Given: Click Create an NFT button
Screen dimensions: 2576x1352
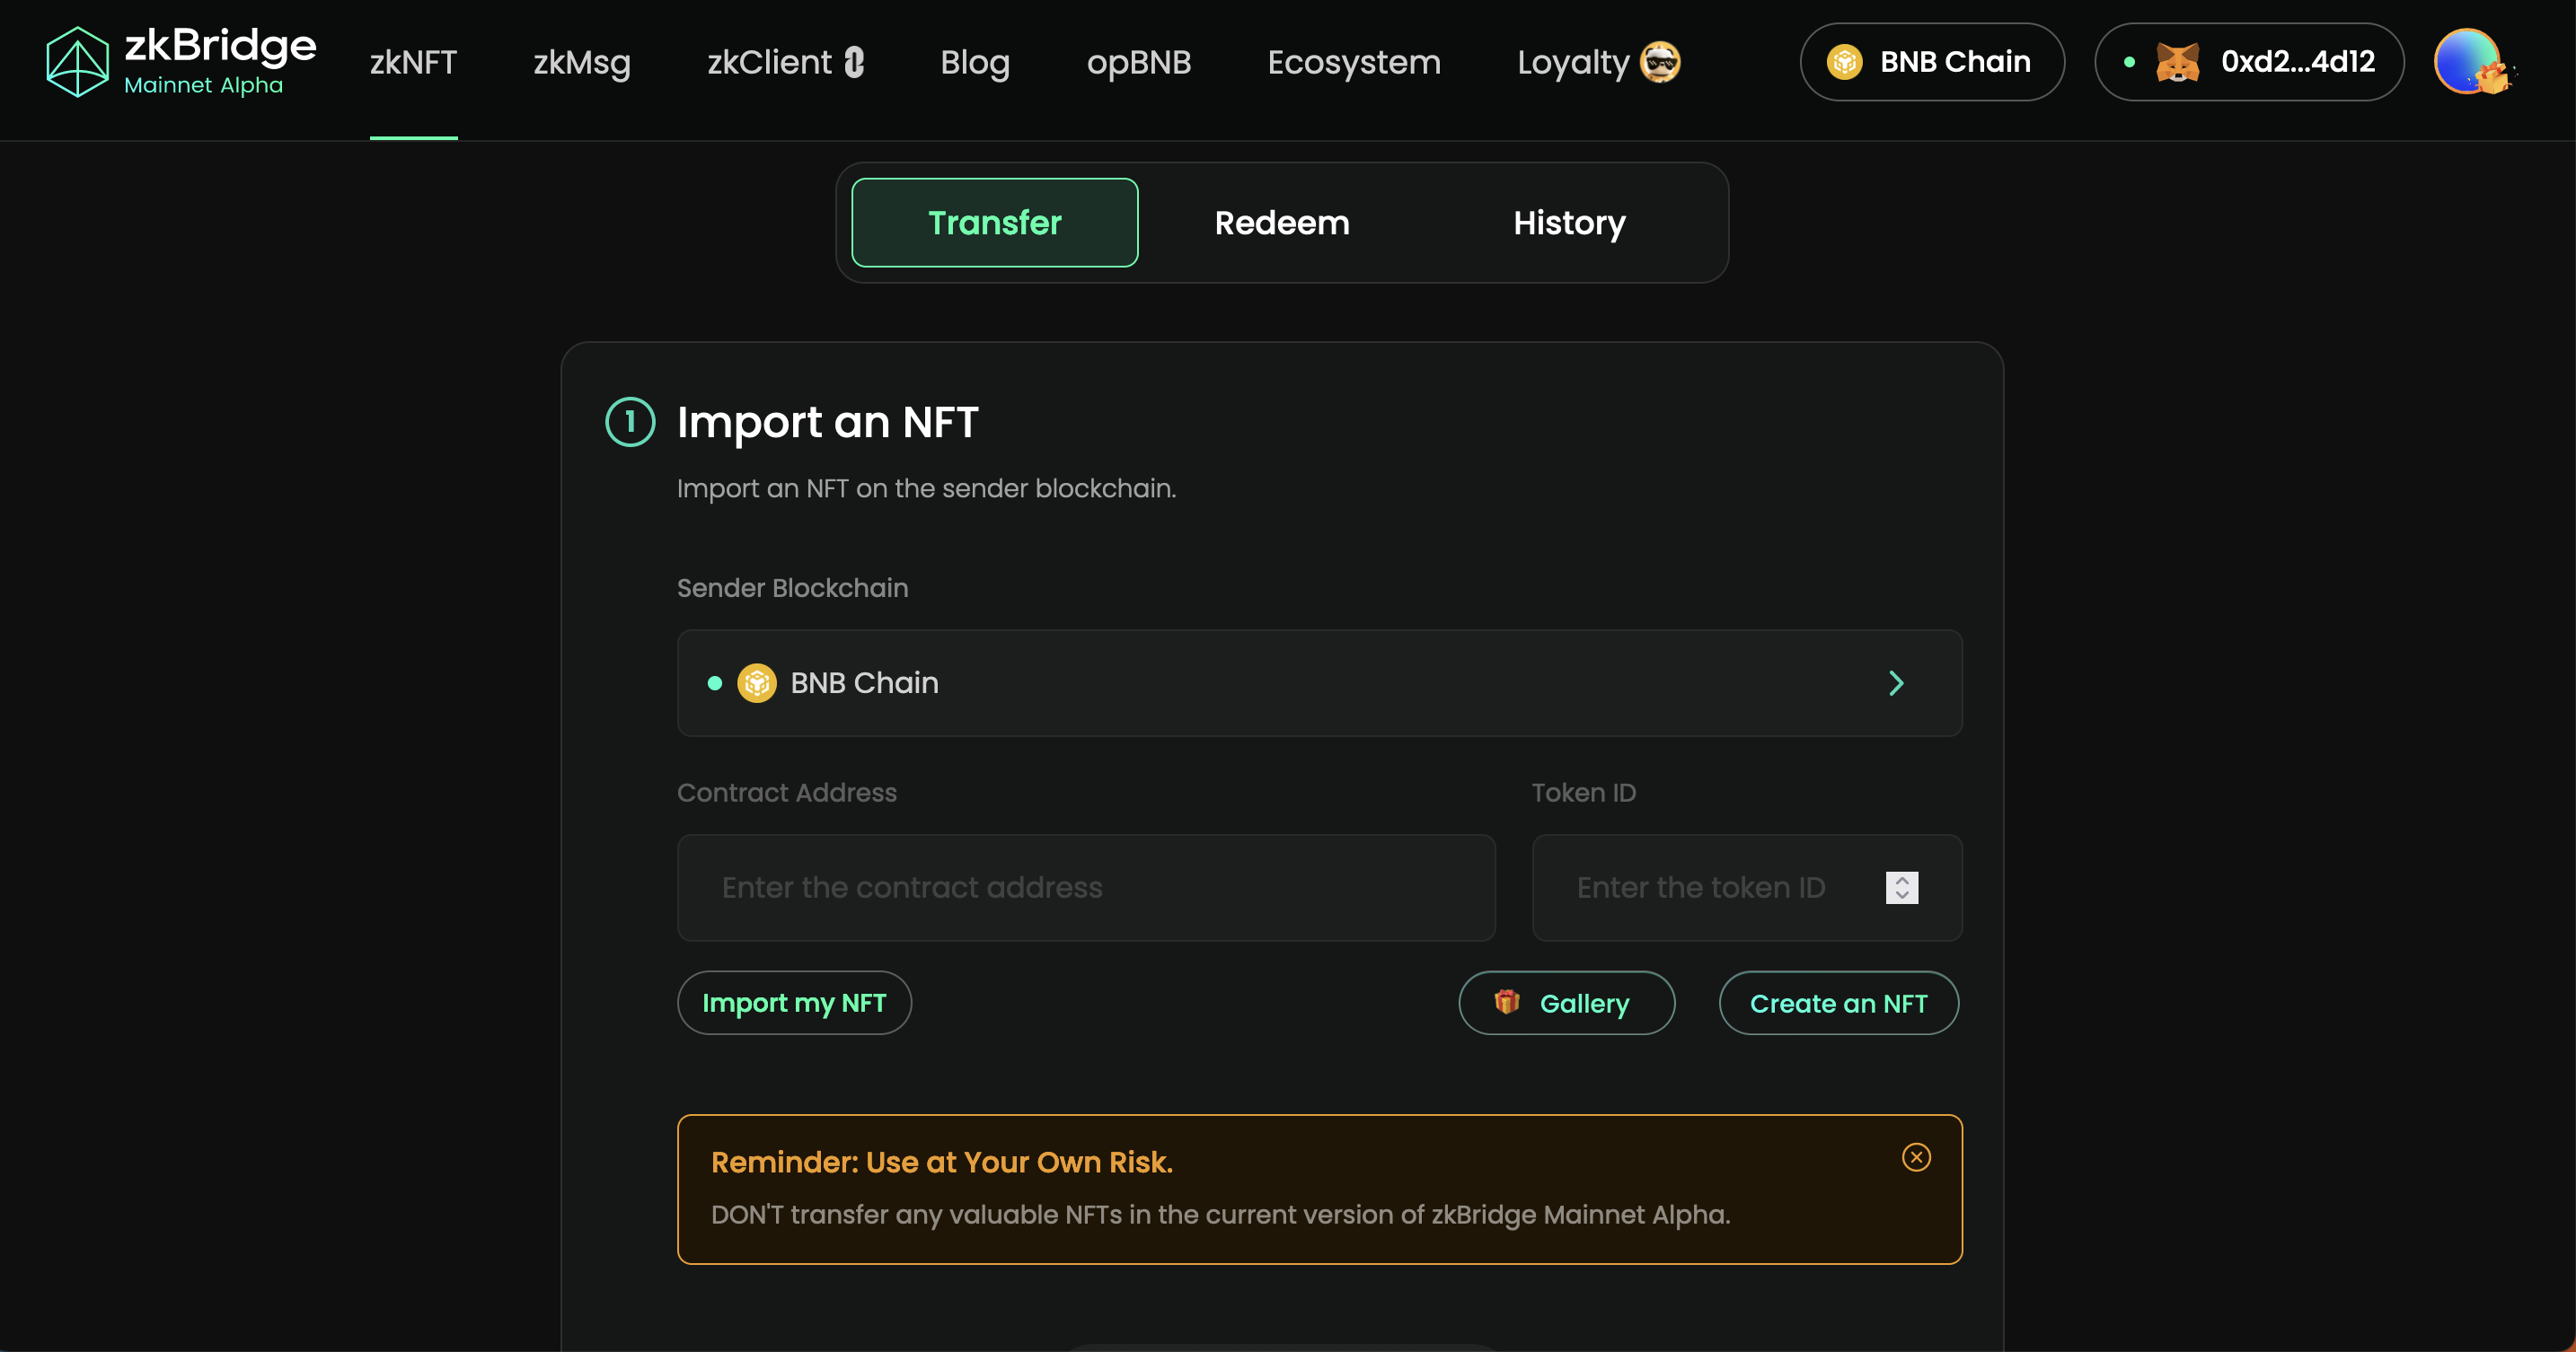Looking at the screenshot, I should 1838,1004.
